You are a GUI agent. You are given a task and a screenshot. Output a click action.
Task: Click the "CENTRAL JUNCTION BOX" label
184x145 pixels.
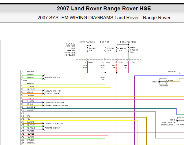tap(70, 49)
